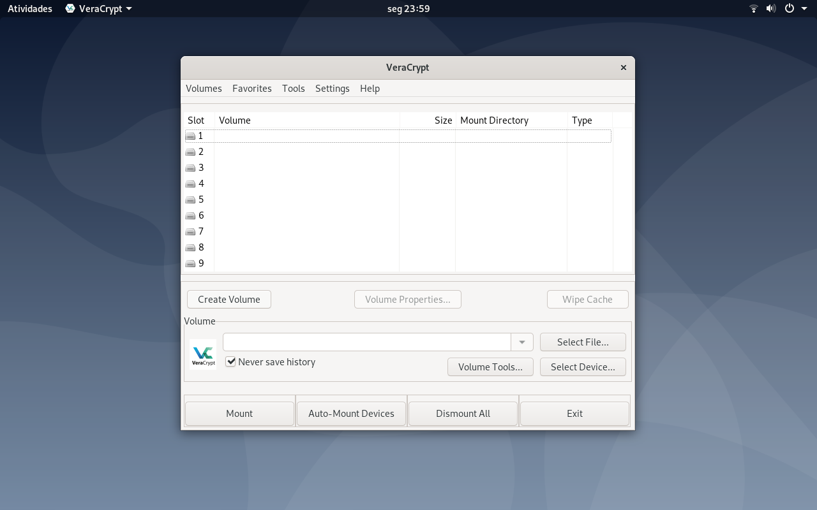Open the Settings menu
The image size is (817, 510).
click(x=333, y=89)
